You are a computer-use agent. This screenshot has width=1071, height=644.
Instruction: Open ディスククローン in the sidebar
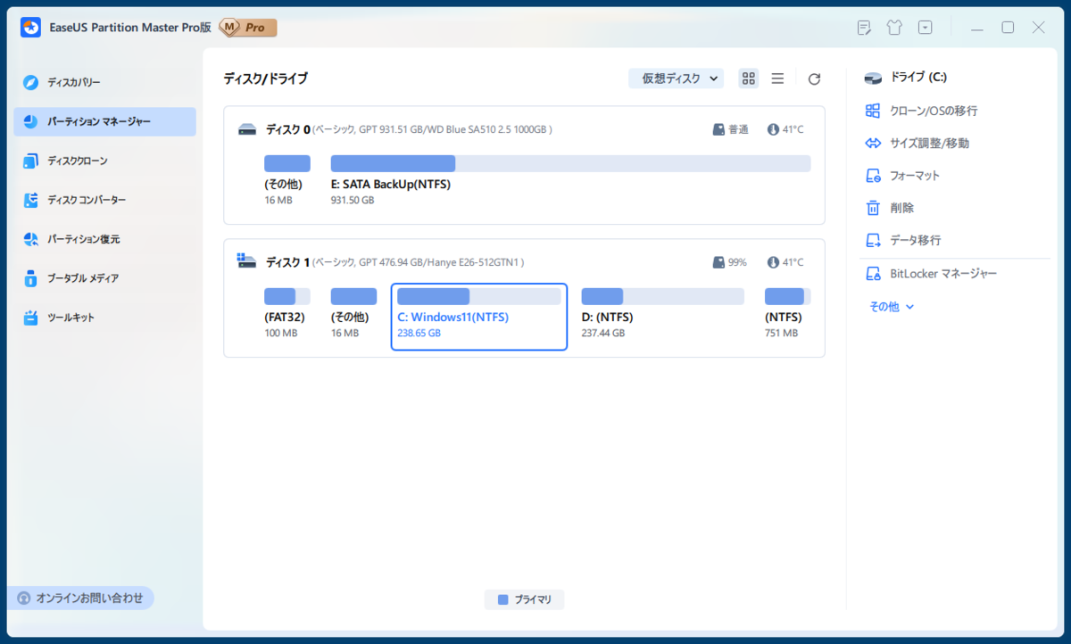(x=104, y=161)
